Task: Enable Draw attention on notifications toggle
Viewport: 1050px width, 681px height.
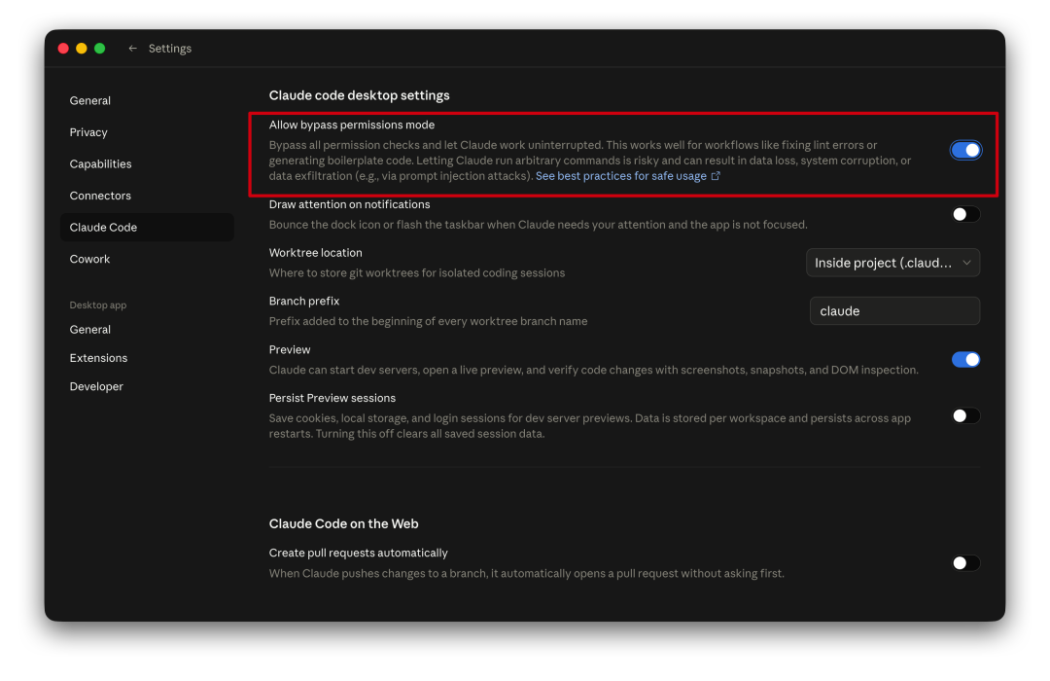Action: [965, 214]
